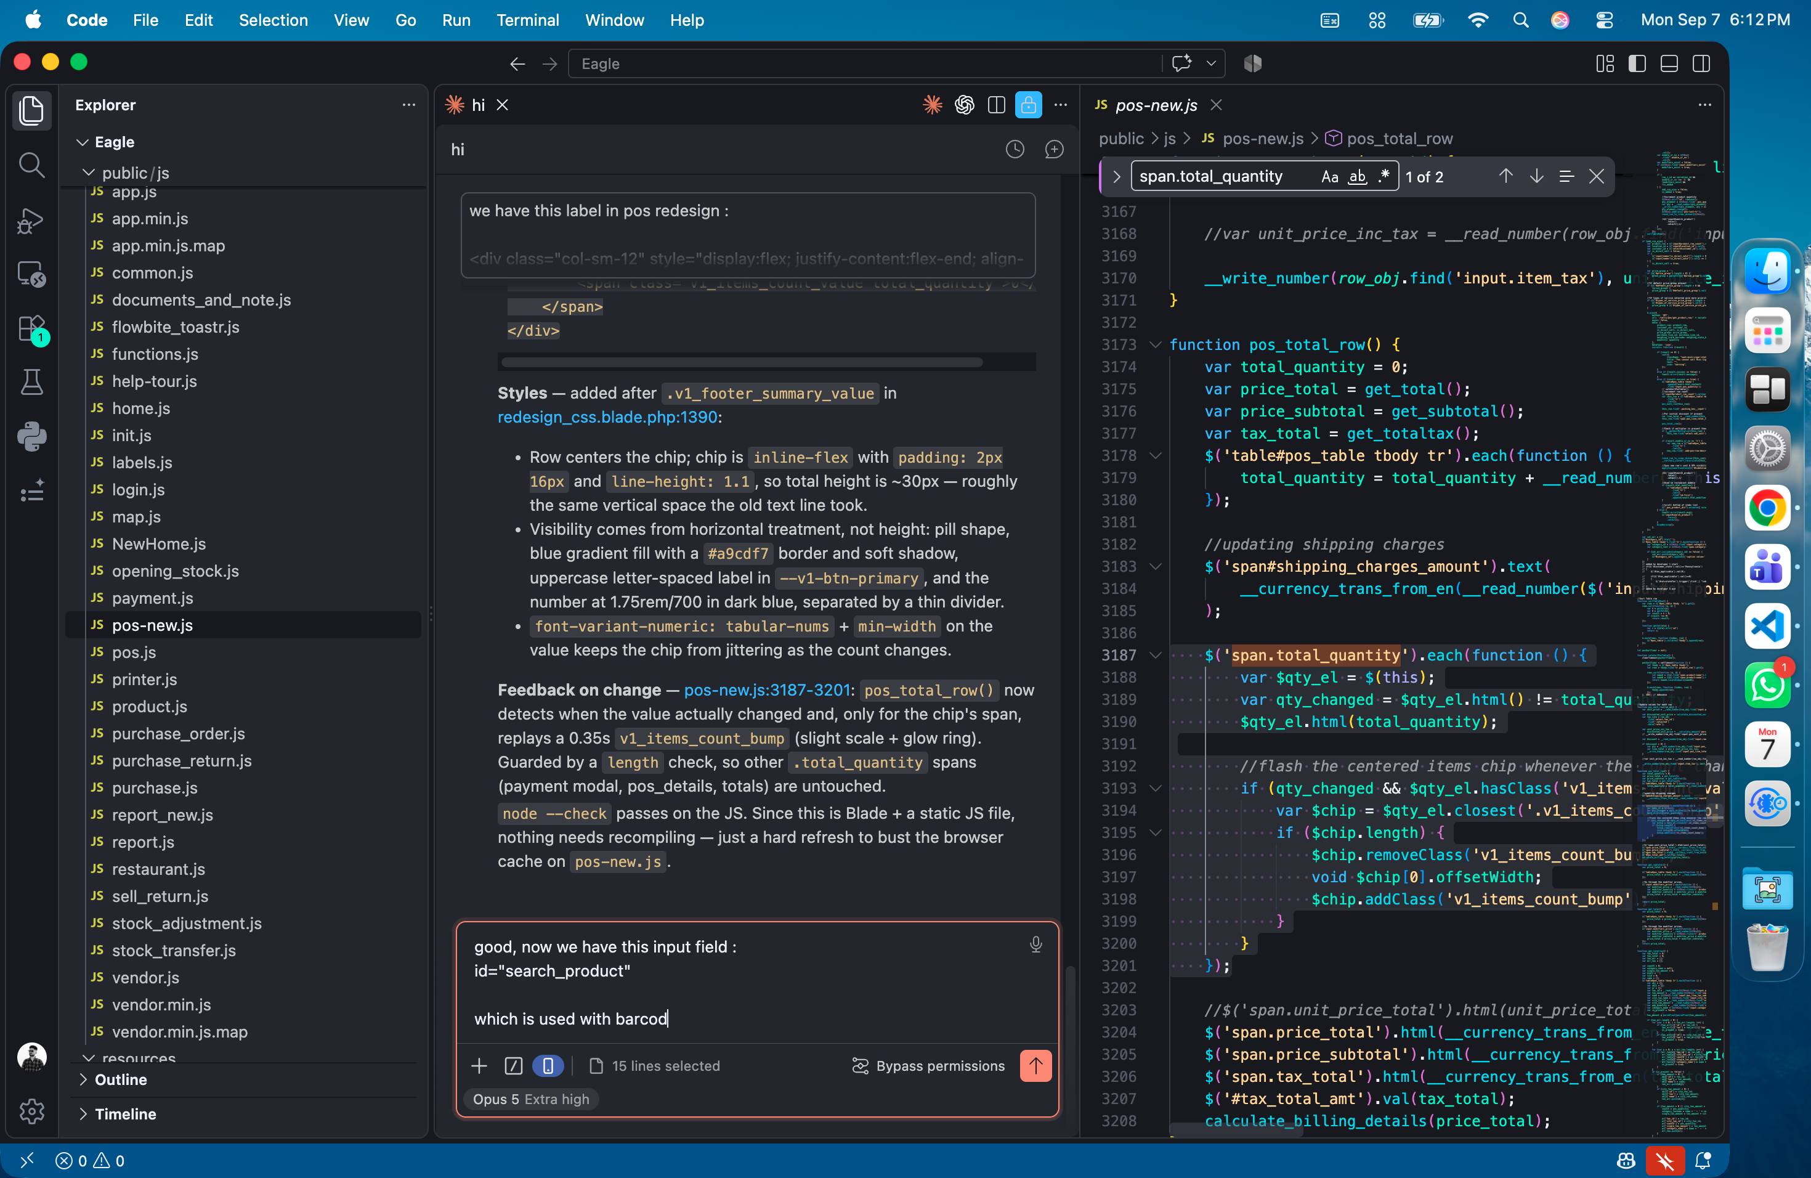Open the Python sidebar icon

pos(31,436)
